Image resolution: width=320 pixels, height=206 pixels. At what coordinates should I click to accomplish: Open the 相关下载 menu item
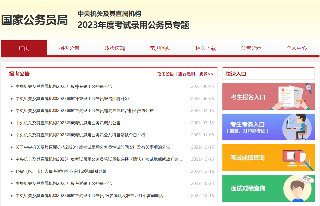click(x=206, y=48)
